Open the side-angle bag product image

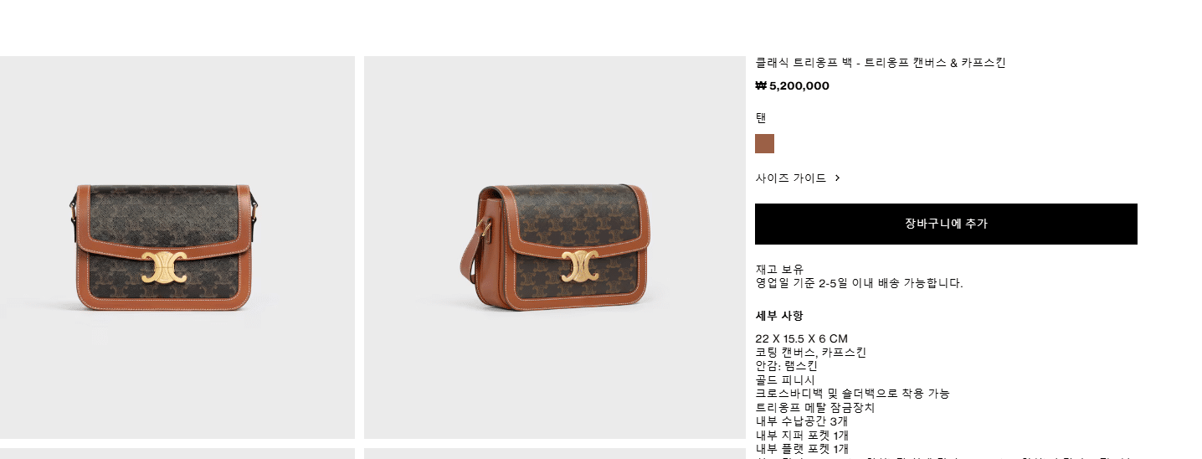tap(554, 247)
